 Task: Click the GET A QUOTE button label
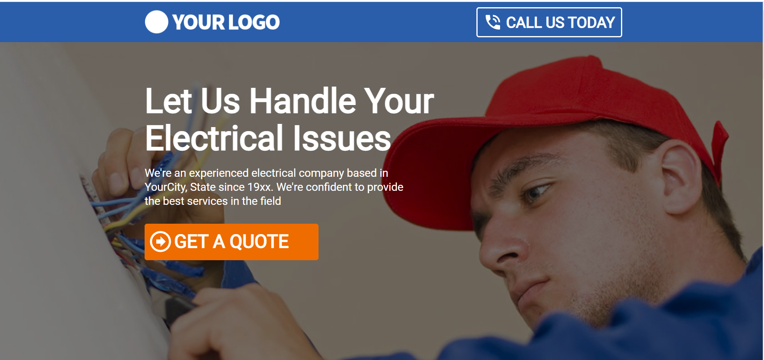(231, 242)
